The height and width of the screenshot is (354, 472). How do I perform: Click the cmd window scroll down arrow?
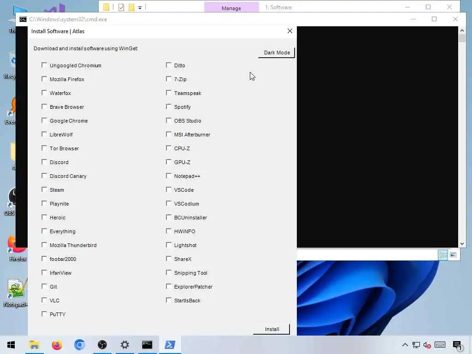(462, 244)
